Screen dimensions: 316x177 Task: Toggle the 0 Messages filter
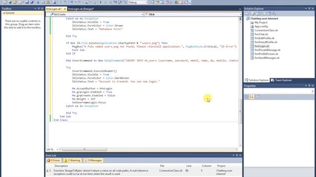(93, 160)
